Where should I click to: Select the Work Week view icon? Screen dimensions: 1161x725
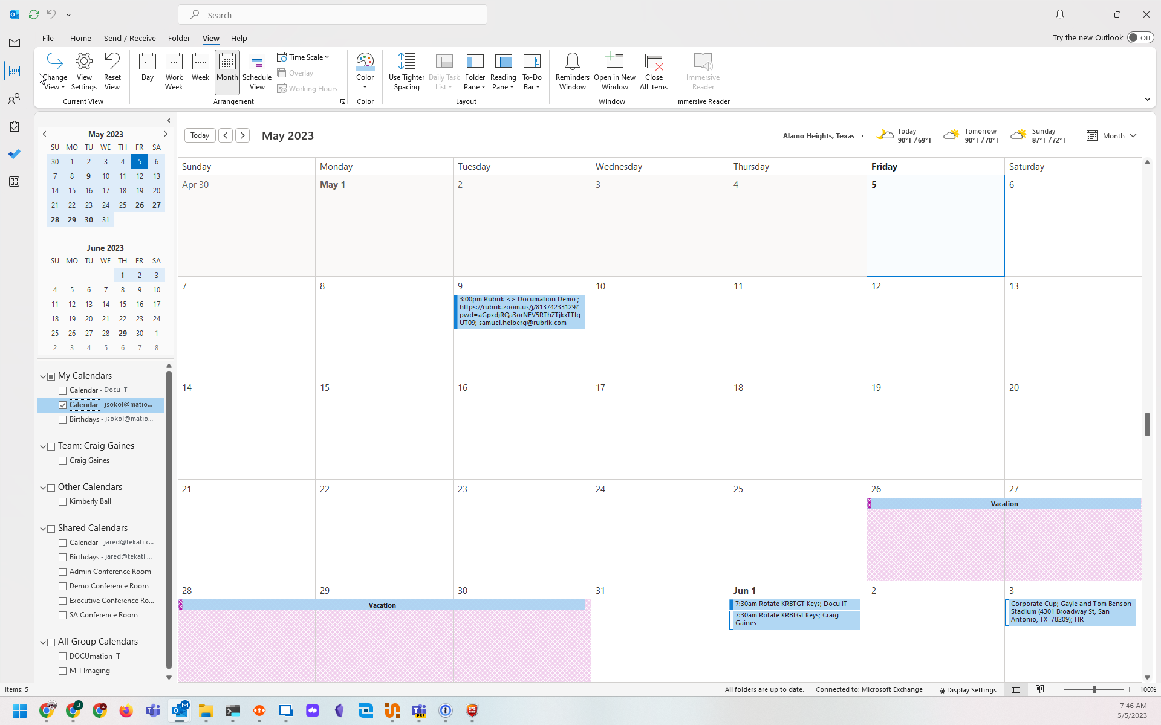click(174, 71)
